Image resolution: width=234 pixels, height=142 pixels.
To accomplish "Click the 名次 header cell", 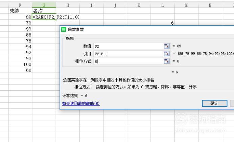I will (x=44, y=11).
